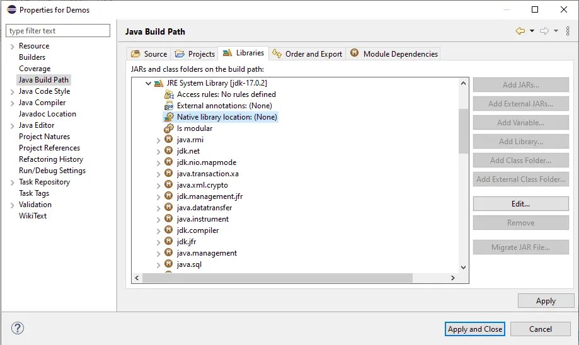Click the JRE System Library icon

(159, 83)
